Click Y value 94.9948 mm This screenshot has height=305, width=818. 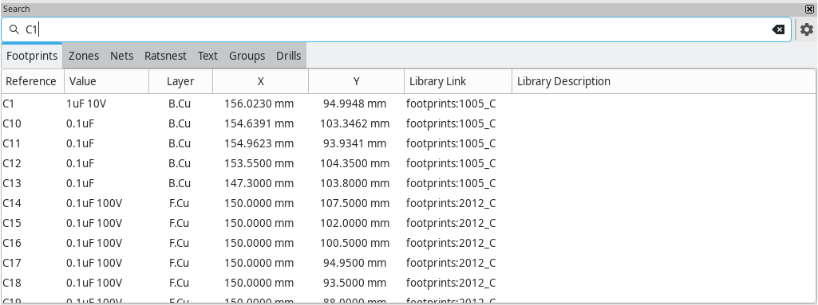355,104
